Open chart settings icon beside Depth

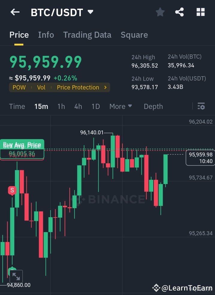coord(201,106)
